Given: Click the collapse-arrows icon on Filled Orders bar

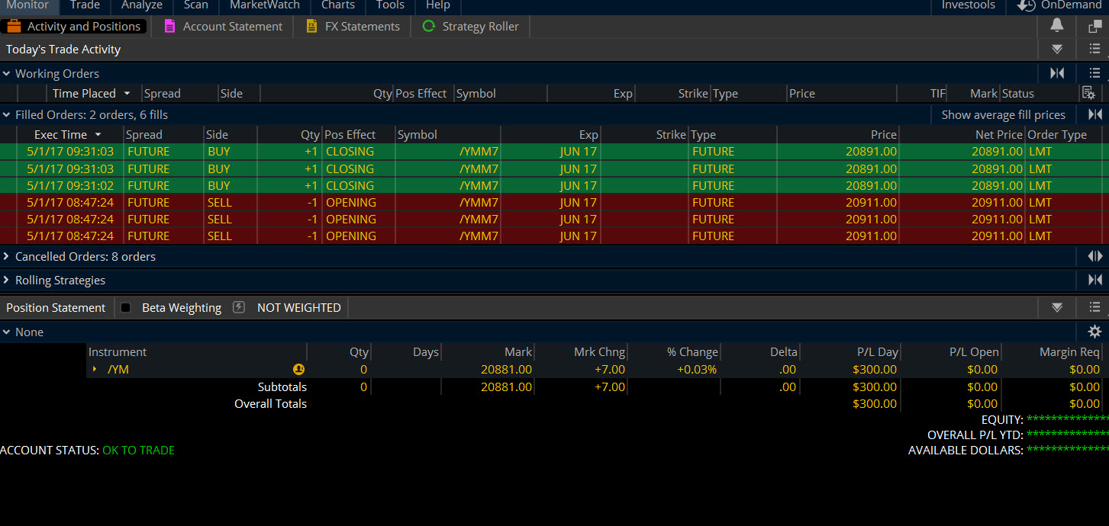Looking at the screenshot, I should tap(1094, 114).
